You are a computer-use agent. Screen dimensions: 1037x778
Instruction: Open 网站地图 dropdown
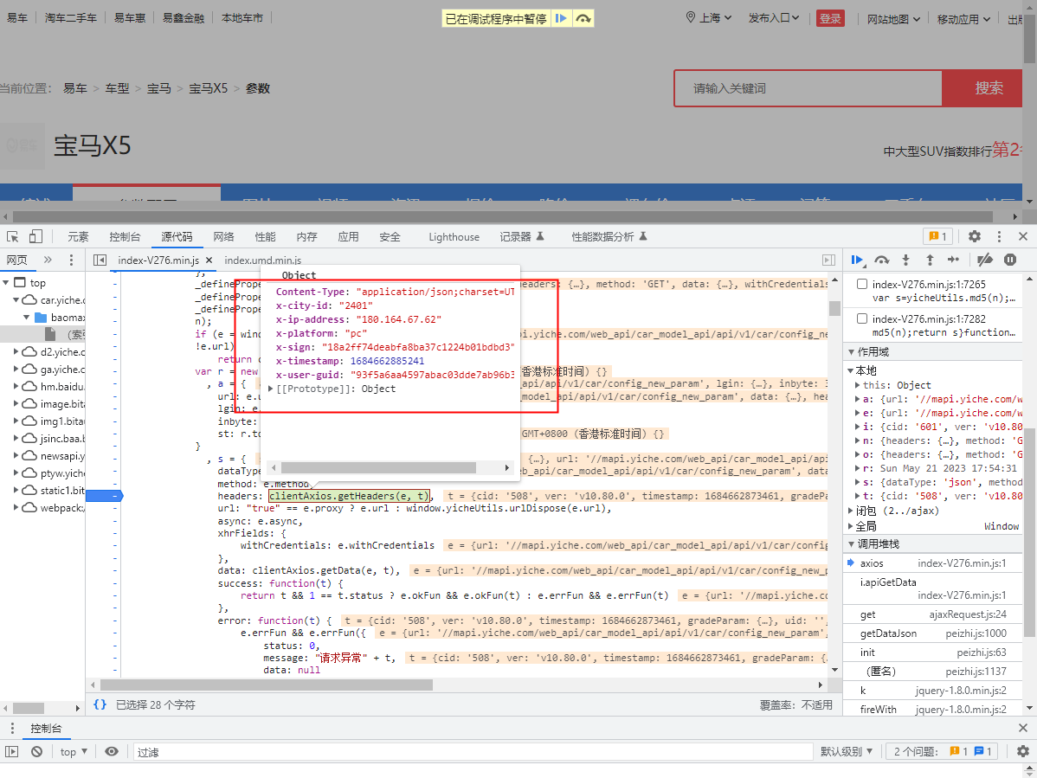click(x=893, y=19)
